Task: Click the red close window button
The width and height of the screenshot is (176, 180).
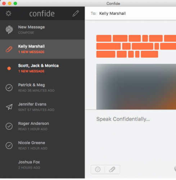Action: (4, 3)
